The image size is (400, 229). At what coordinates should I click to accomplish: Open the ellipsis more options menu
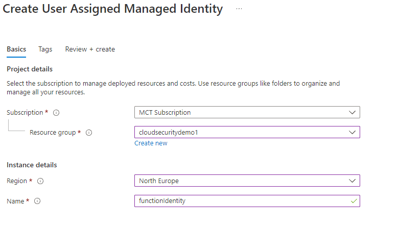(239, 9)
